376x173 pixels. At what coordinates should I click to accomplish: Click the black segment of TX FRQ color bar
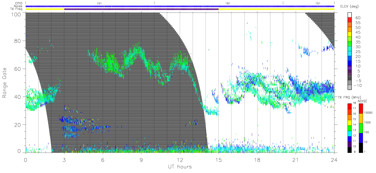349,149
